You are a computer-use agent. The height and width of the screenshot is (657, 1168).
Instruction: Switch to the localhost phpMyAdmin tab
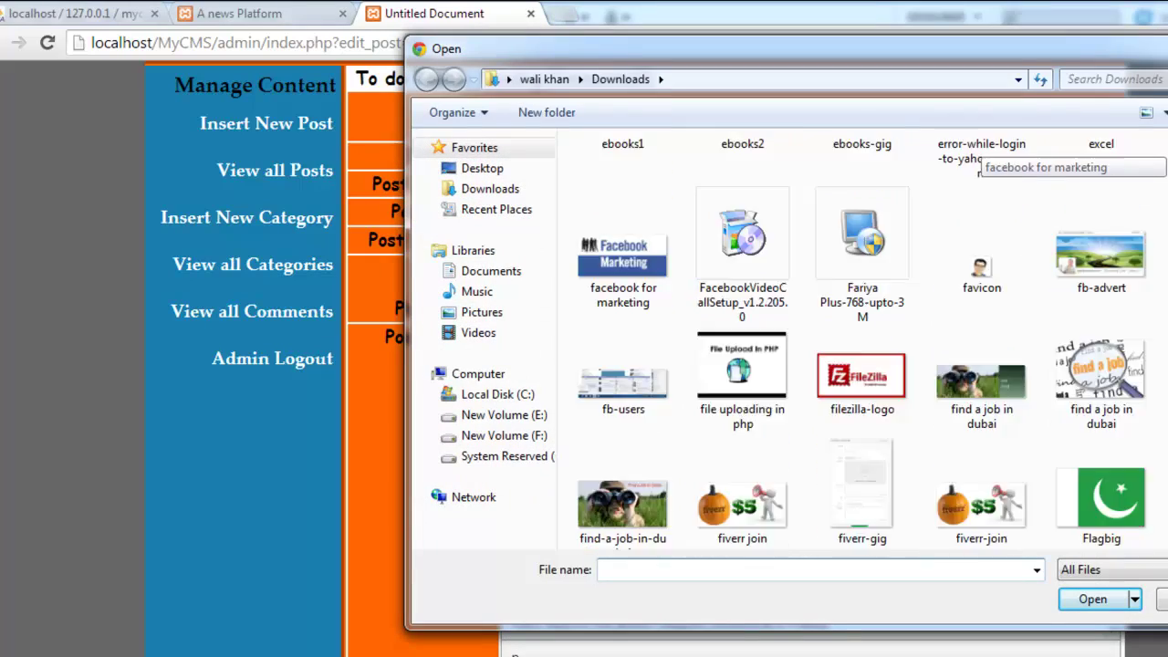82,14
